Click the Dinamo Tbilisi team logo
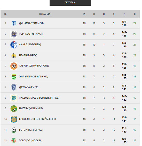This screenshot has height=146, width=142. [x=14, y=23]
